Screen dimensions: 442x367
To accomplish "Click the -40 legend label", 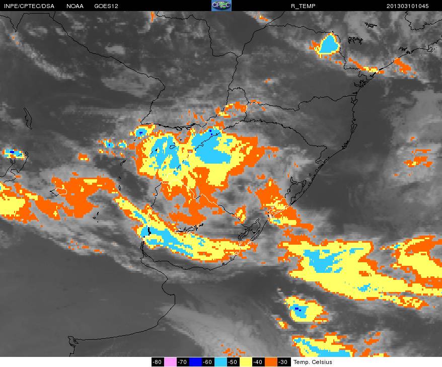I will coord(258,362).
